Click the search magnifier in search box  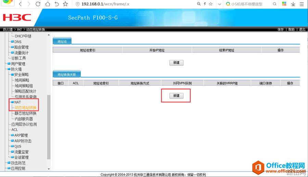pyautogui.click(x=274, y=4)
